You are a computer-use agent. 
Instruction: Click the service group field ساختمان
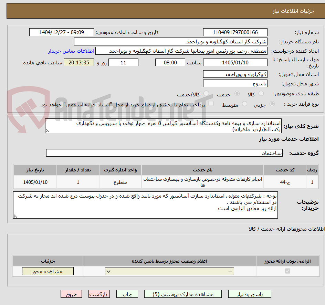[x=164, y=153]
